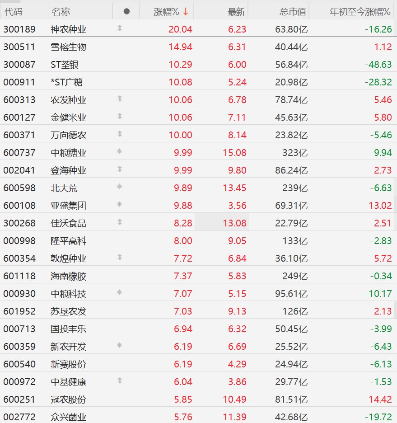The height and width of the screenshot is (423, 397).
Task: Click the 最新 column header
Action: coord(236,12)
